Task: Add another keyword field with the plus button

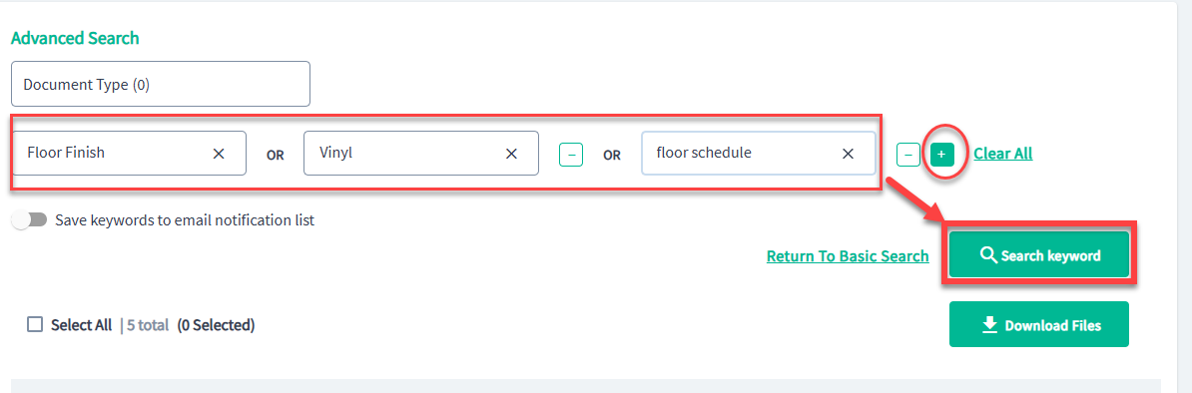Action: point(941,155)
